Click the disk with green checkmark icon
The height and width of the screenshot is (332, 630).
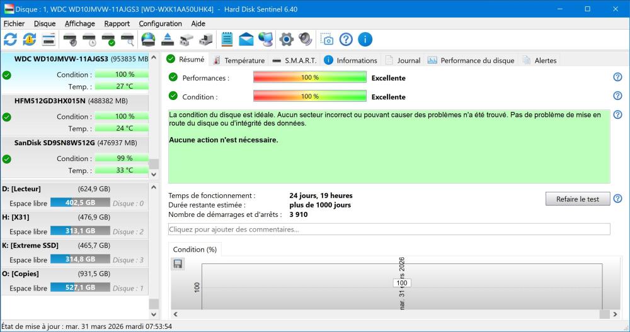pos(108,39)
